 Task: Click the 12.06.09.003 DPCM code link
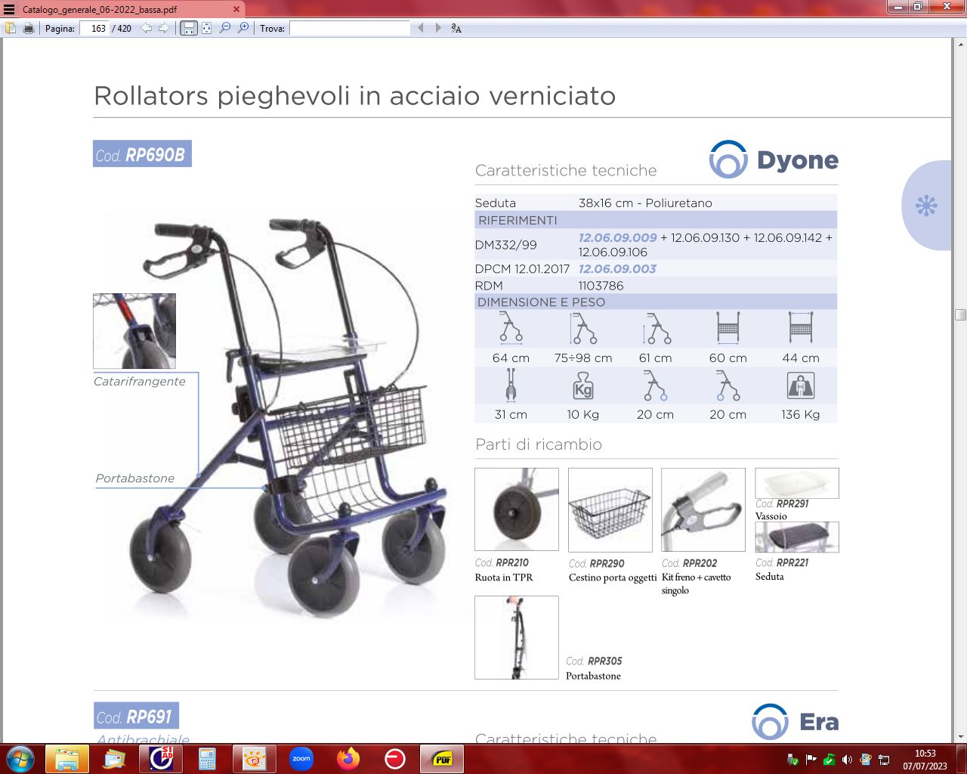(617, 269)
